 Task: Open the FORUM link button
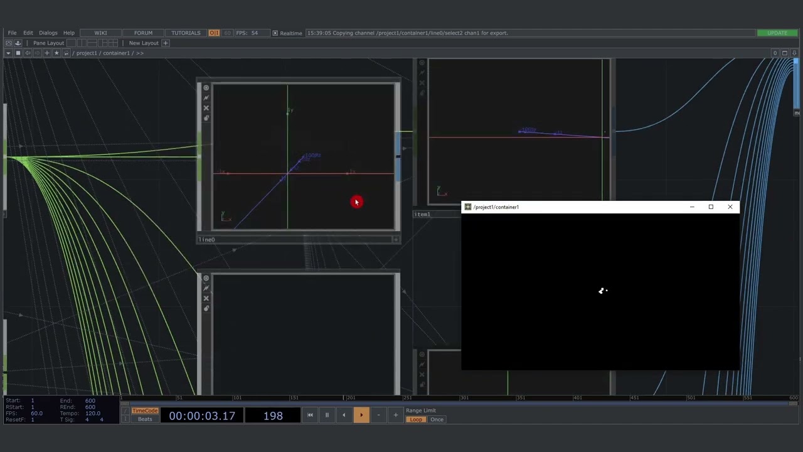tap(143, 33)
